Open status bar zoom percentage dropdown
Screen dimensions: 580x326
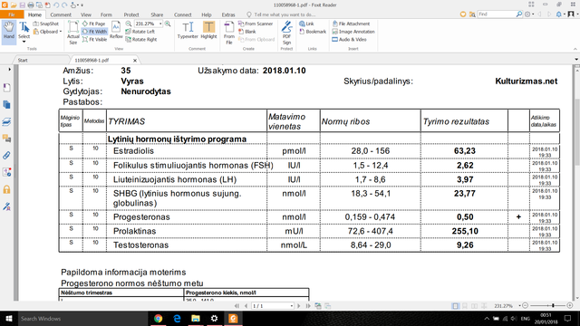point(519,306)
